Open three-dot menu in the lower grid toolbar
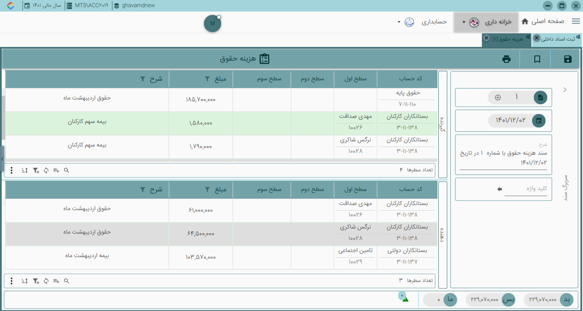This screenshot has height=311, width=583. [x=12, y=281]
